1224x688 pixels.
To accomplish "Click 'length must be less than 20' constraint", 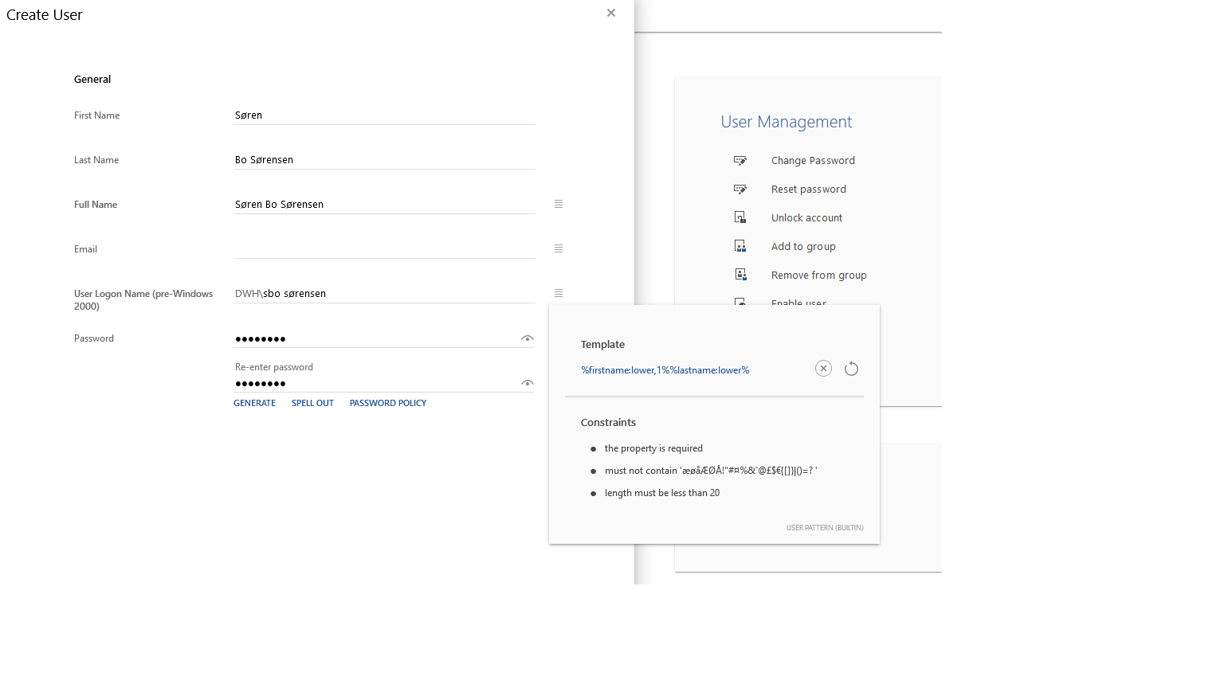I will 661,493.
